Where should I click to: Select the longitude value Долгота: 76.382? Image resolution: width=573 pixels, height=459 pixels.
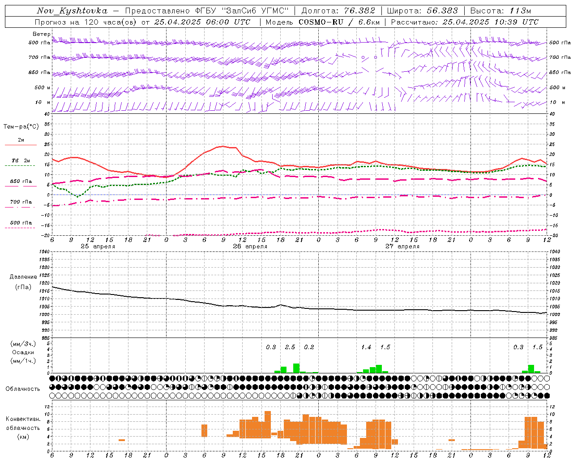pos(338,11)
